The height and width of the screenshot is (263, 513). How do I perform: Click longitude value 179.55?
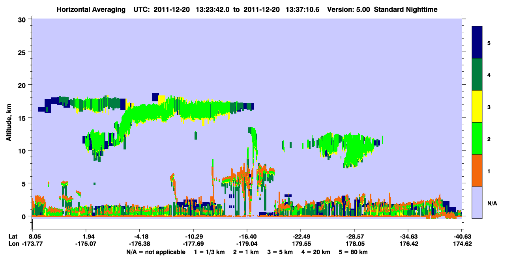(301, 244)
